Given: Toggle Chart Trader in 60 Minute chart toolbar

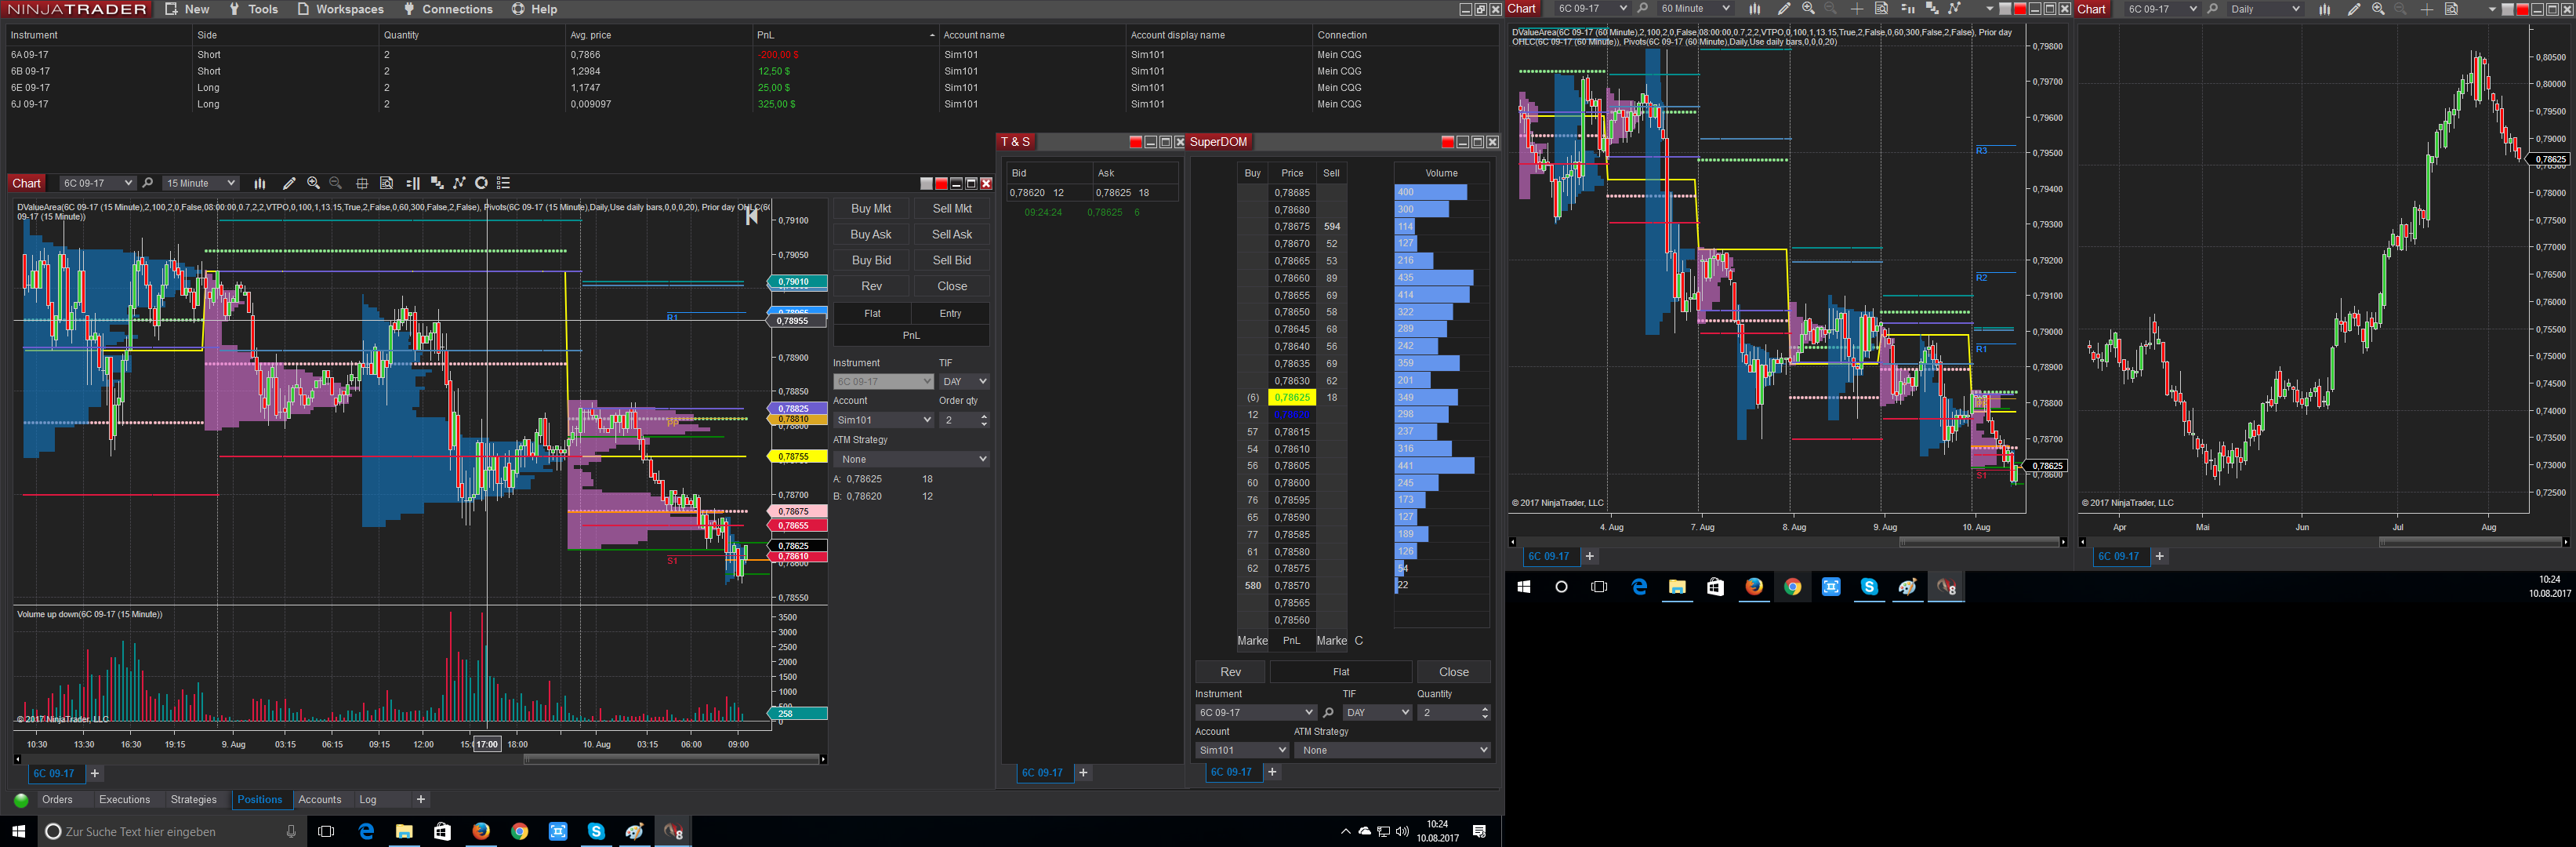Looking at the screenshot, I should [x=1907, y=9].
